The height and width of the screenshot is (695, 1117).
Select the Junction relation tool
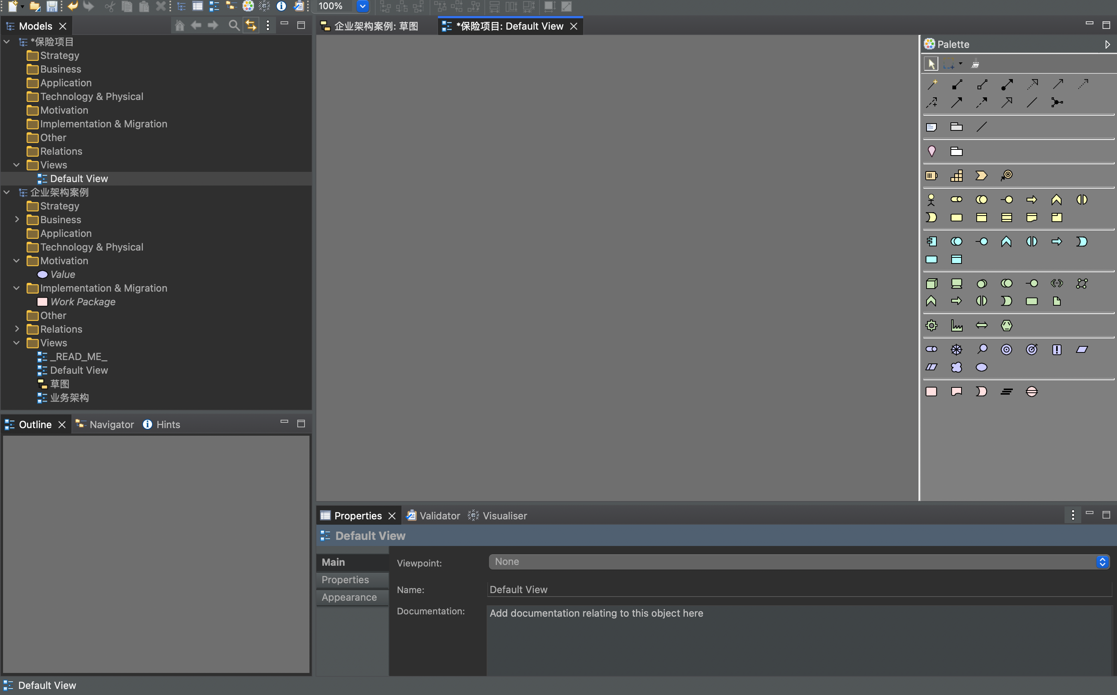(1057, 103)
